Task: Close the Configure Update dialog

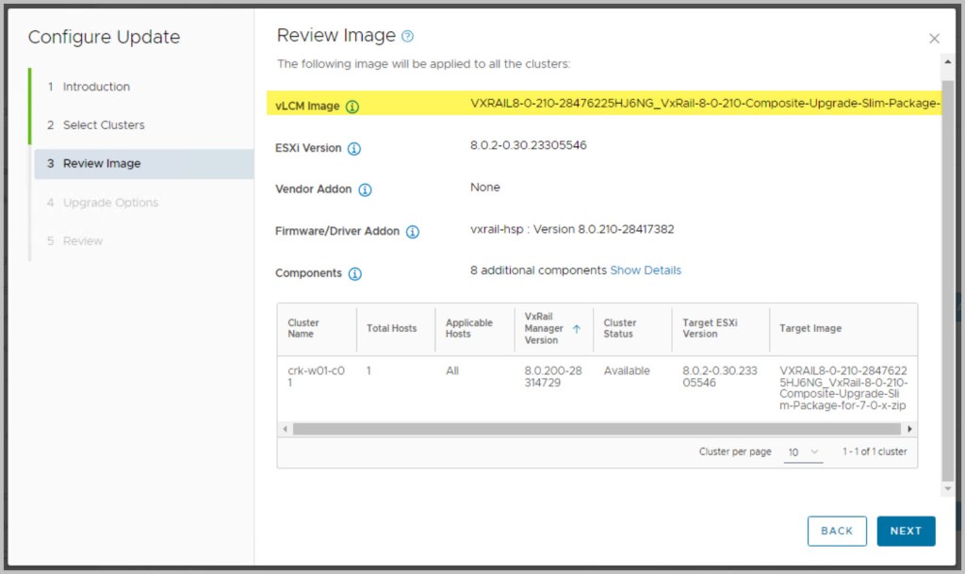Action: 934,39
